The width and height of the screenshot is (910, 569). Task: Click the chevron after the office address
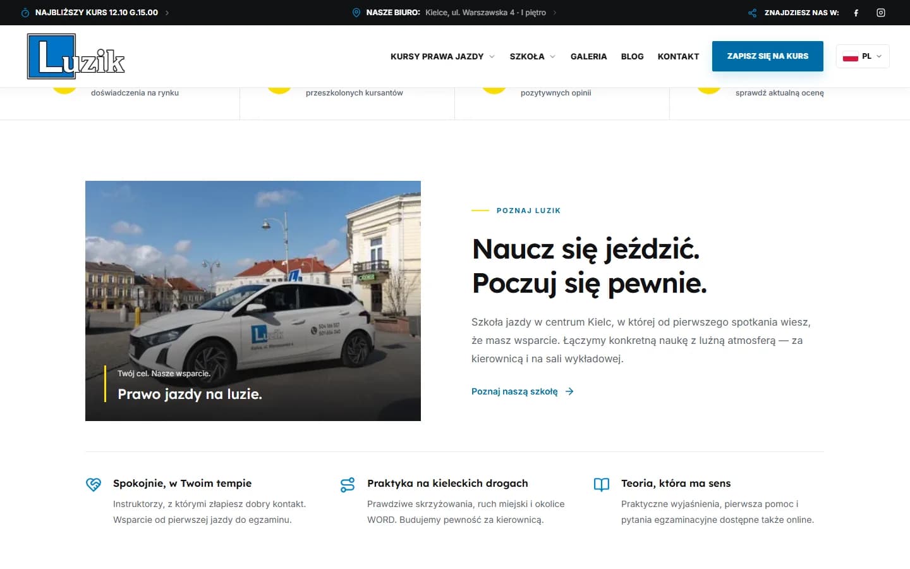[555, 13]
